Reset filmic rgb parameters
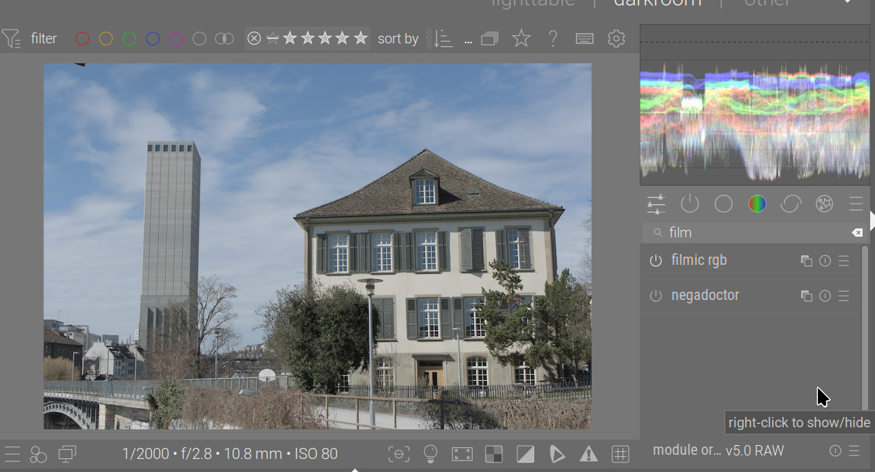This screenshot has height=472, width=875. pyautogui.click(x=825, y=261)
